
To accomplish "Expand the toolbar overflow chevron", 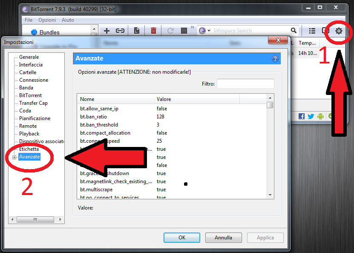I will 193,27.
